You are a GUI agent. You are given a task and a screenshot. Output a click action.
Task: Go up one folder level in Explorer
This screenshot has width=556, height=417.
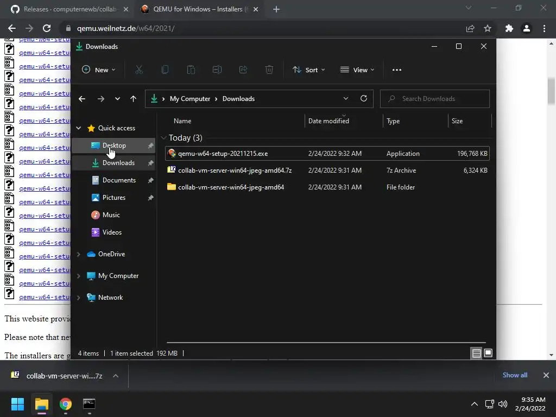click(133, 99)
